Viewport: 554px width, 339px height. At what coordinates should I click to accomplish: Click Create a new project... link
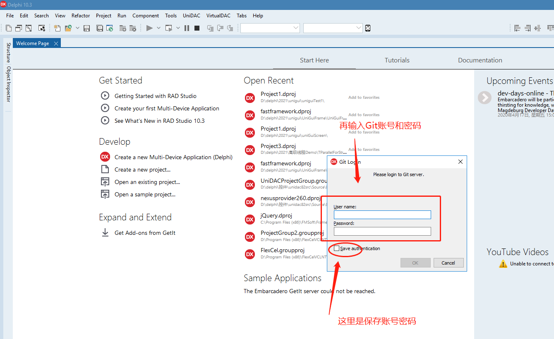click(142, 169)
